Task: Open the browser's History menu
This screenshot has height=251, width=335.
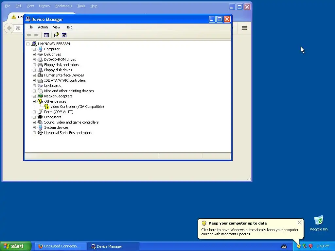Action: 44,6
